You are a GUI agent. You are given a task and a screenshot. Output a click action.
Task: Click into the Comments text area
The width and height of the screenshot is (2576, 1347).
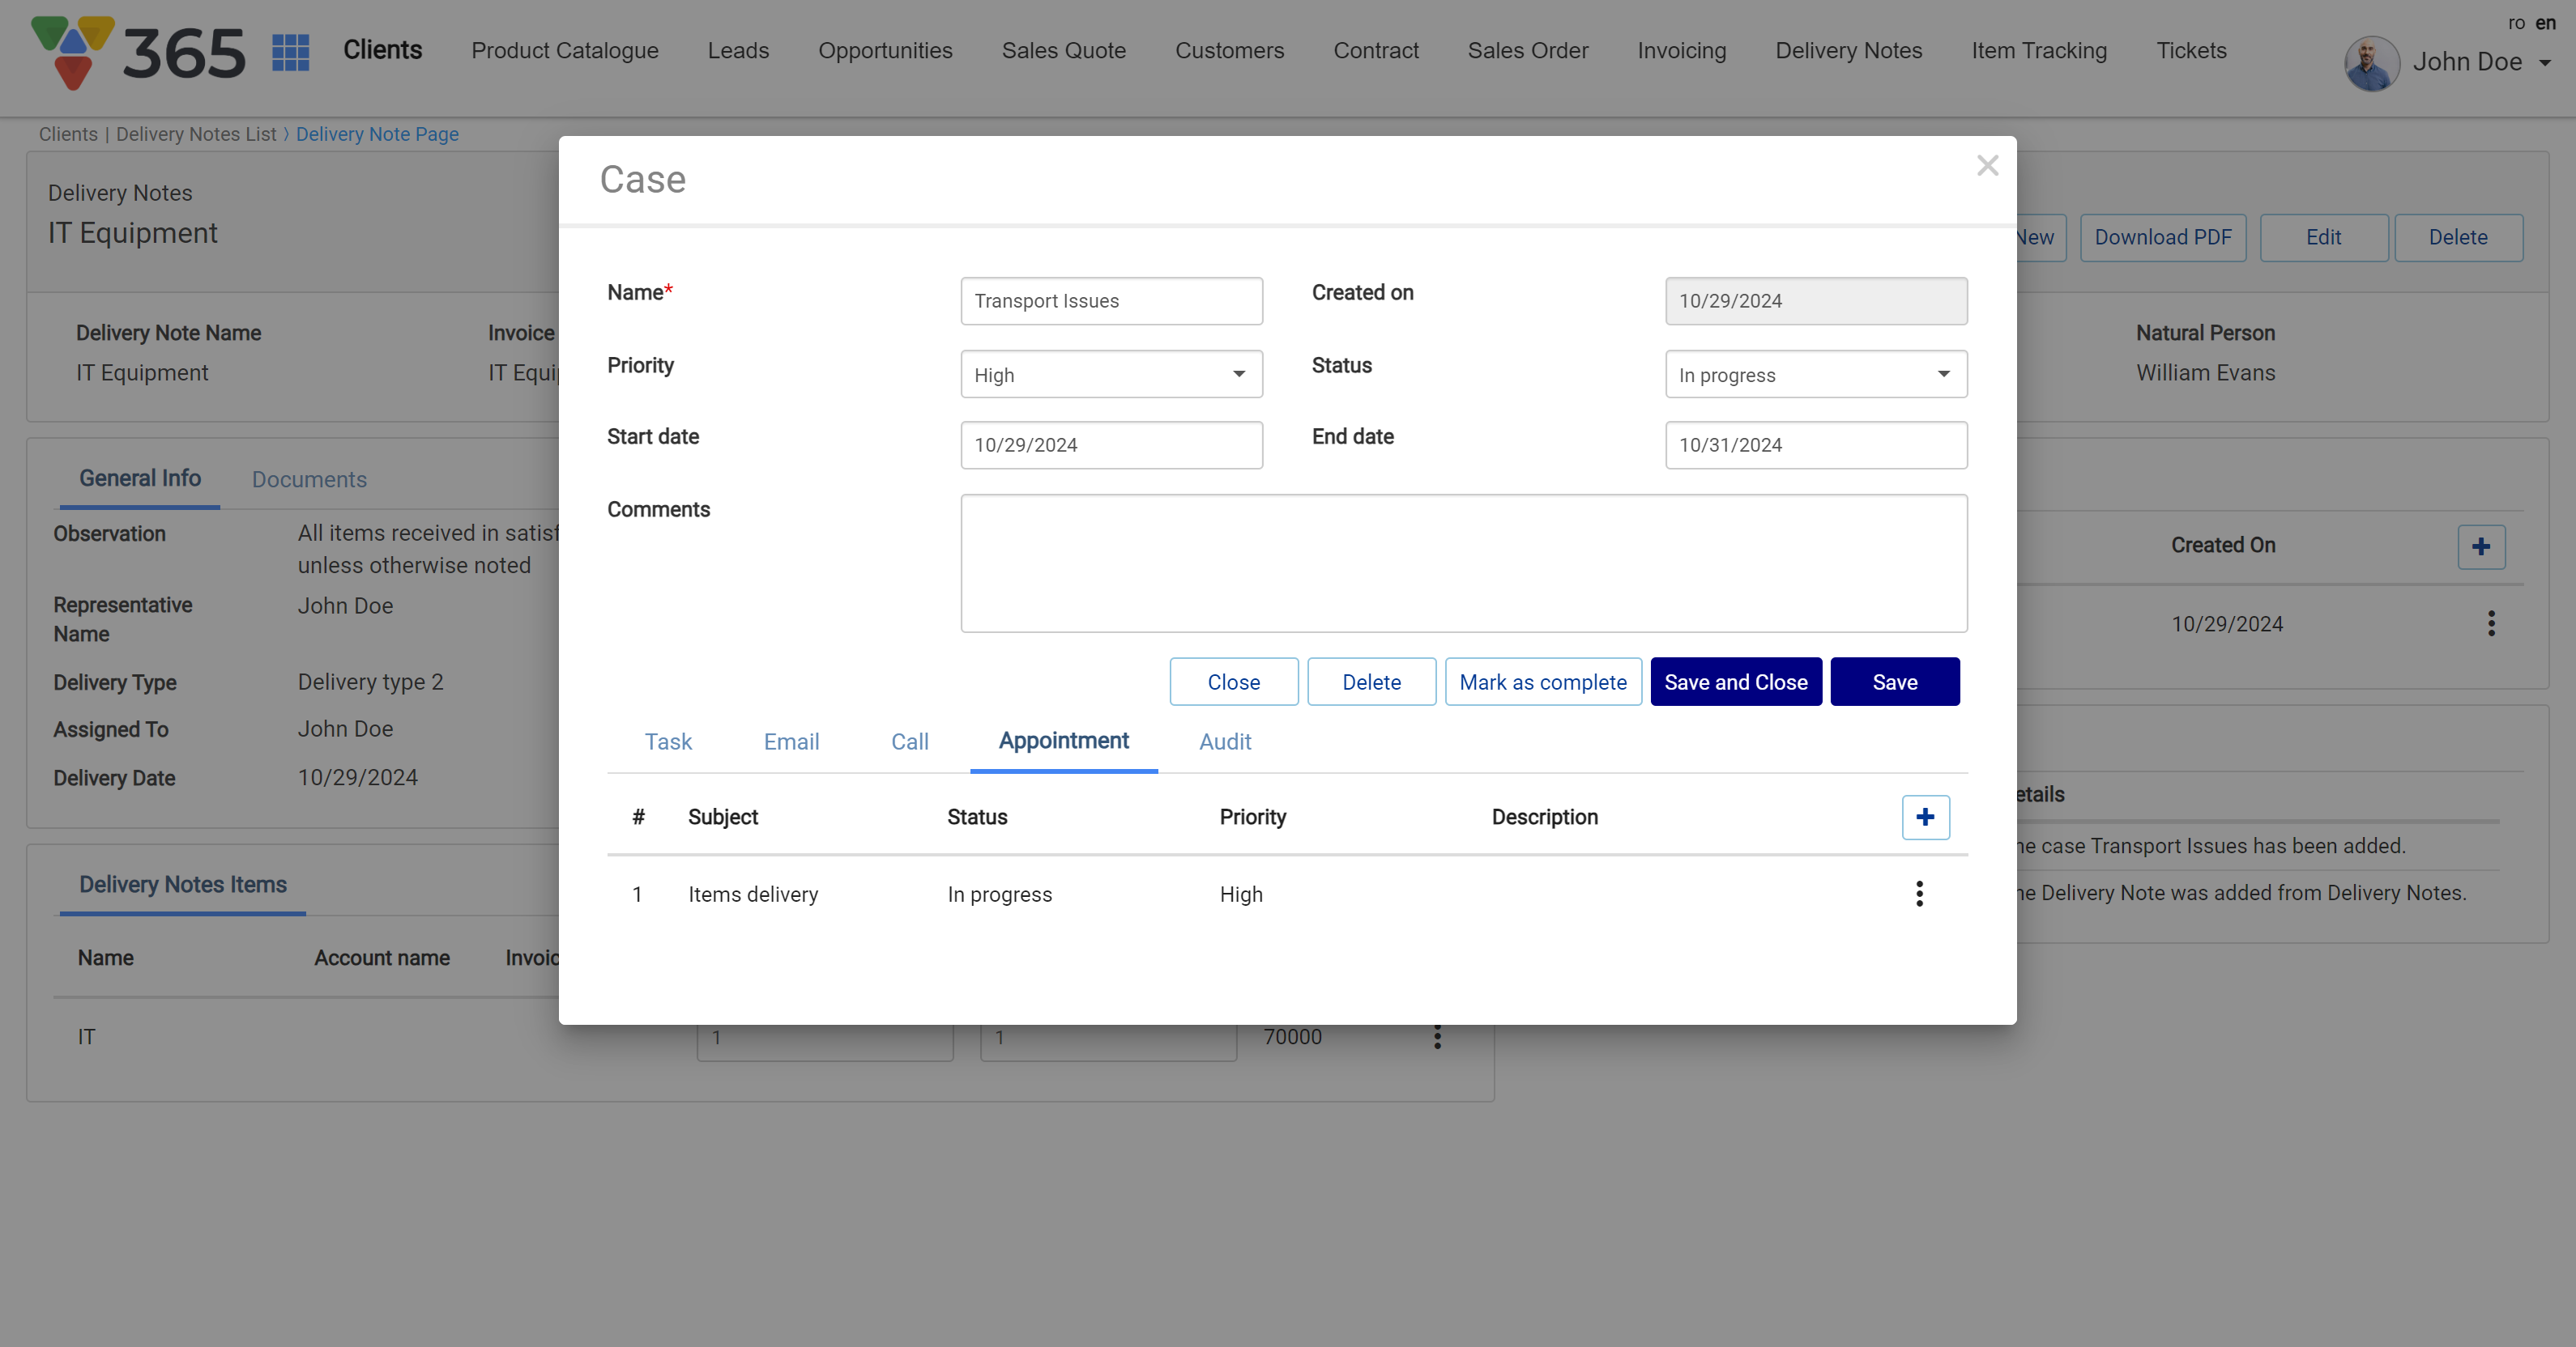click(1463, 563)
